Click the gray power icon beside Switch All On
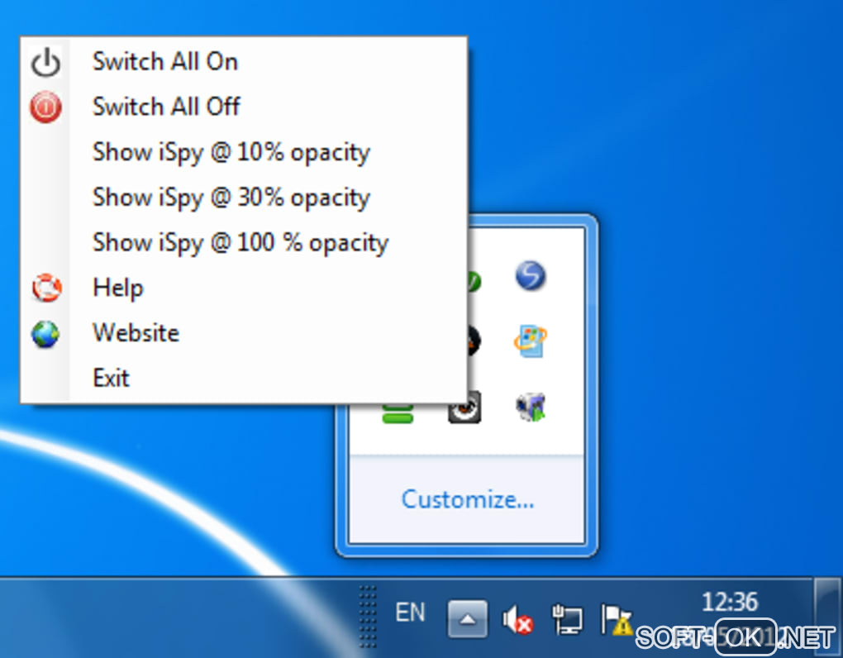This screenshot has width=843, height=658. 45,62
